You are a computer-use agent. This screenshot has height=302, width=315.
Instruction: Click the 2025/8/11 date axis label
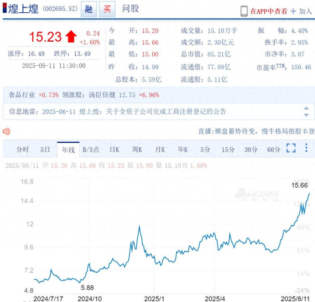point(295,298)
